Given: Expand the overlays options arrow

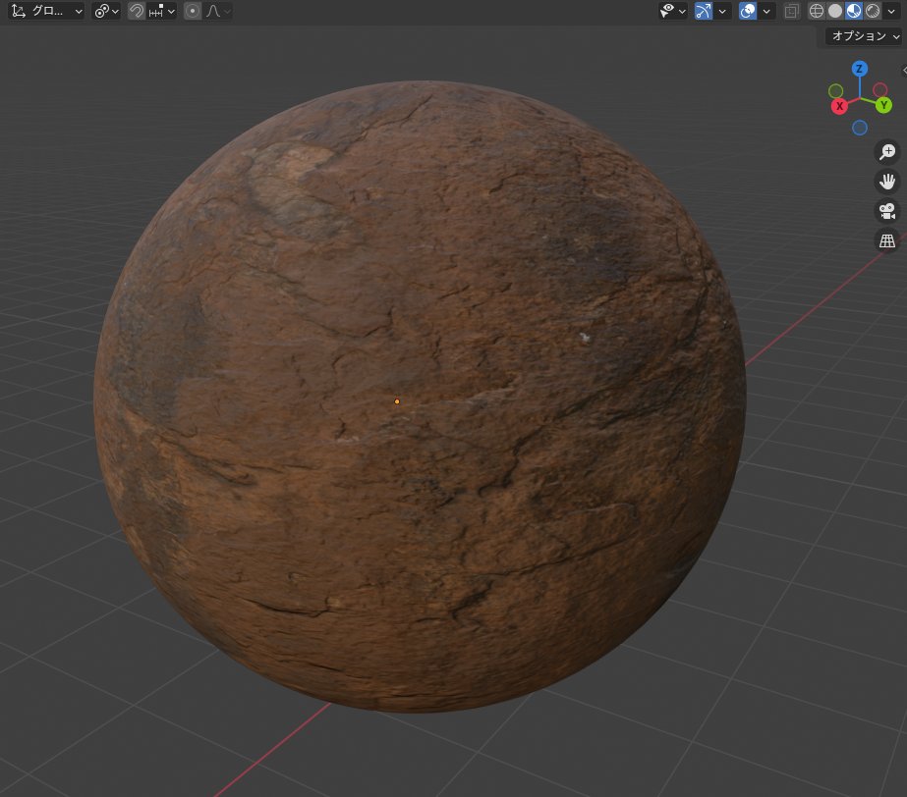Looking at the screenshot, I should click(766, 11).
